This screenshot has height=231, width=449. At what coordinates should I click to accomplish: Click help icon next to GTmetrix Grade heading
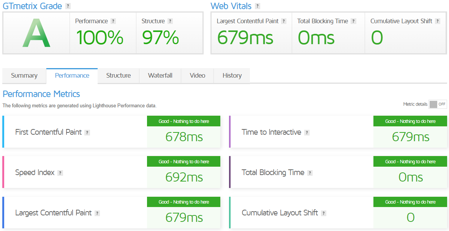click(68, 6)
